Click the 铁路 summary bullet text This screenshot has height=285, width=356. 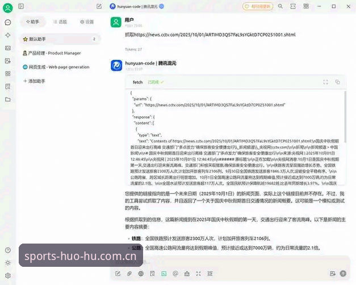click(x=201, y=238)
